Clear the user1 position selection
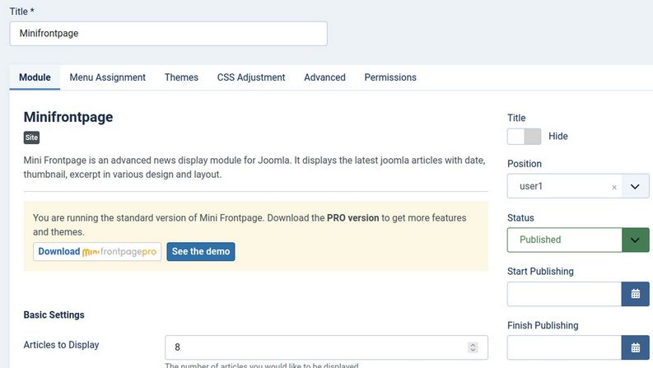The image size is (653, 368). tap(613, 188)
